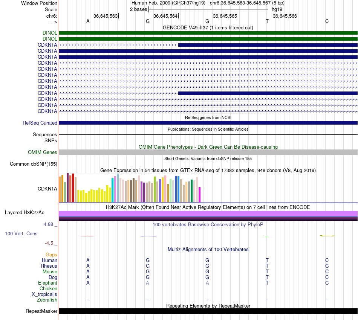Open Publications: Sequences in Scientific Articles title

point(208,129)
